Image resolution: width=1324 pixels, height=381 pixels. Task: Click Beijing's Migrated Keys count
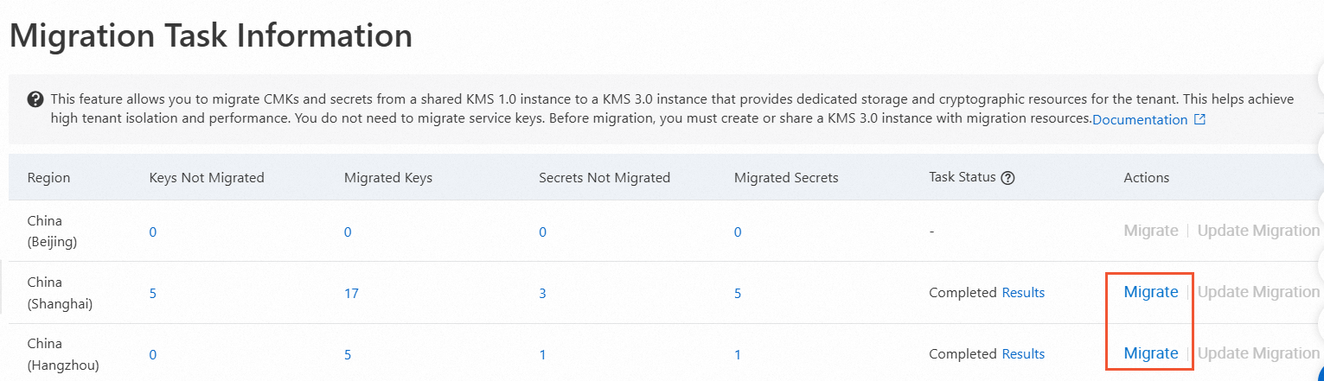(x=348, y=232)
